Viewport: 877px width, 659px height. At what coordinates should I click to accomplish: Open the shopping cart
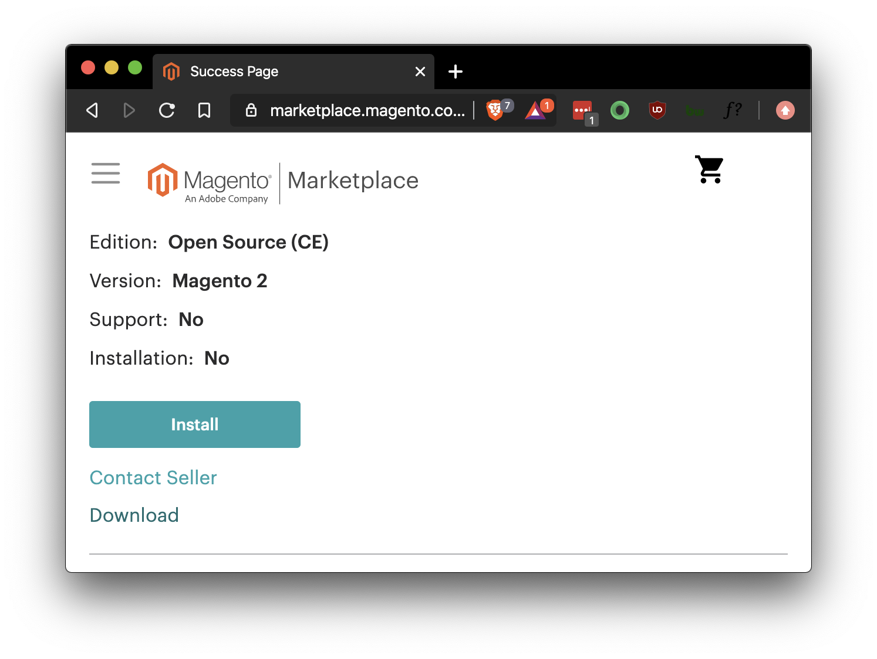(709, 169)
